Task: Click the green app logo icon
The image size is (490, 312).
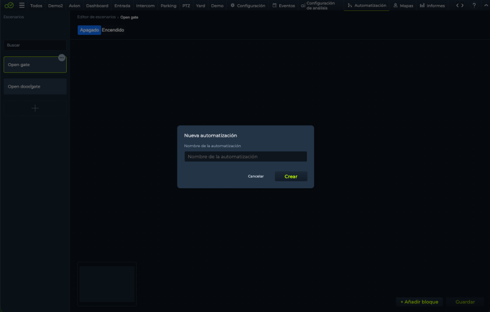Action: [x=9, y=6]
